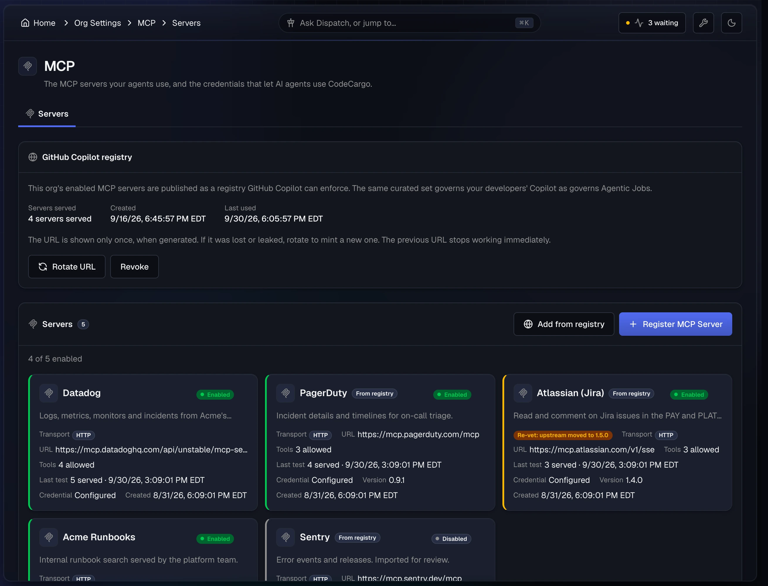Click the Sentry server card icon
The height and width of the screenshot is (586, 768).
(286, 537)
